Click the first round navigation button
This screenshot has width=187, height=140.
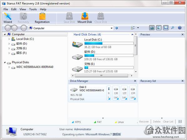point(7,28)
